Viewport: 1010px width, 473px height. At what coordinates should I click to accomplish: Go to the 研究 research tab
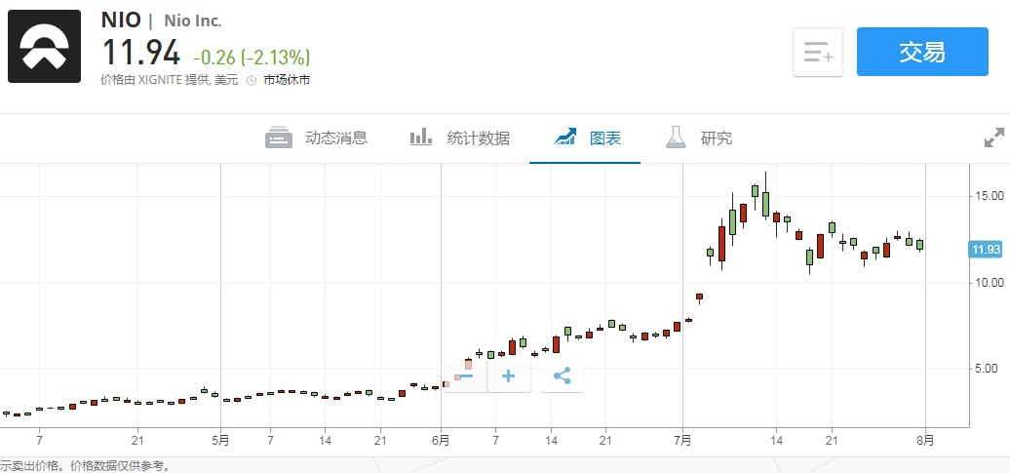(699, 138)
